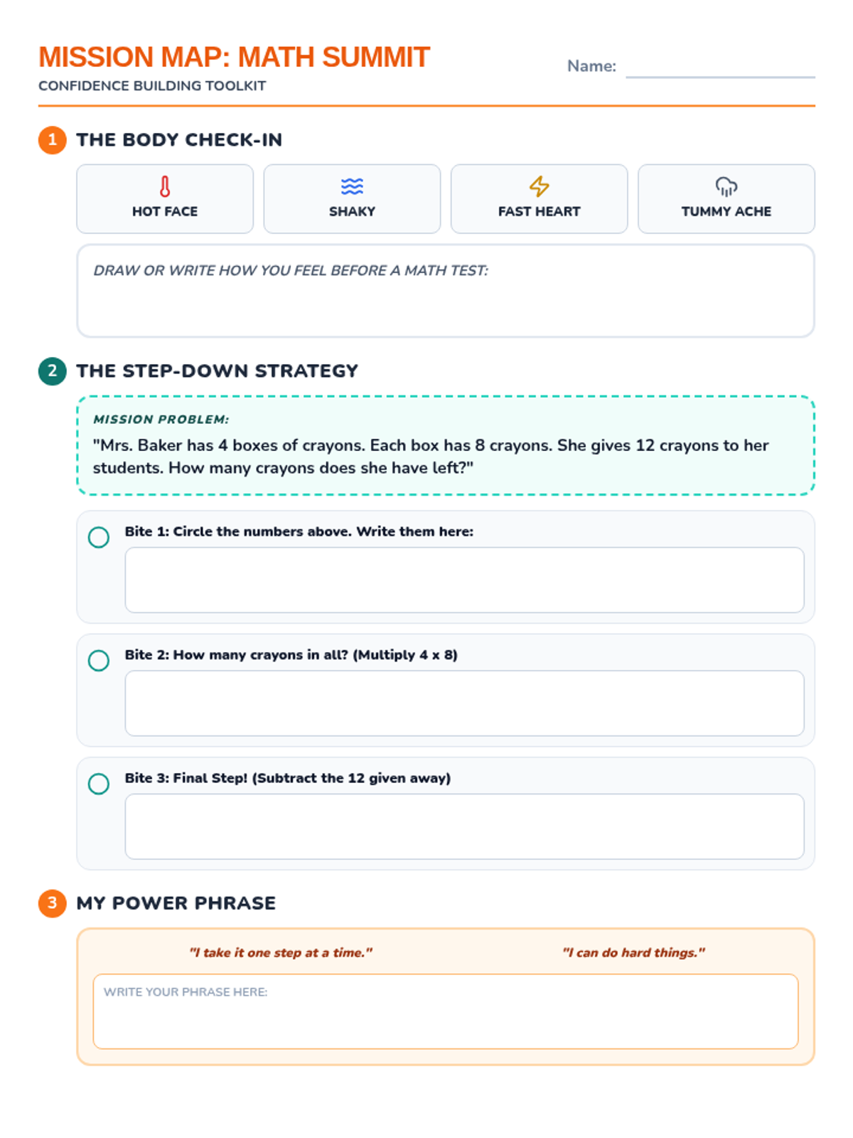The image size is (853, 1138).
Task: Click the Name line field
Action: (x=719, y=68)
